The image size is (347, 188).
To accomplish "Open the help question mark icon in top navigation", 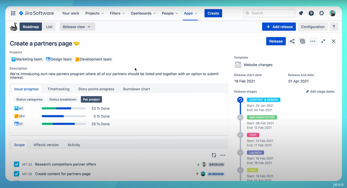I will click(311, 13).
